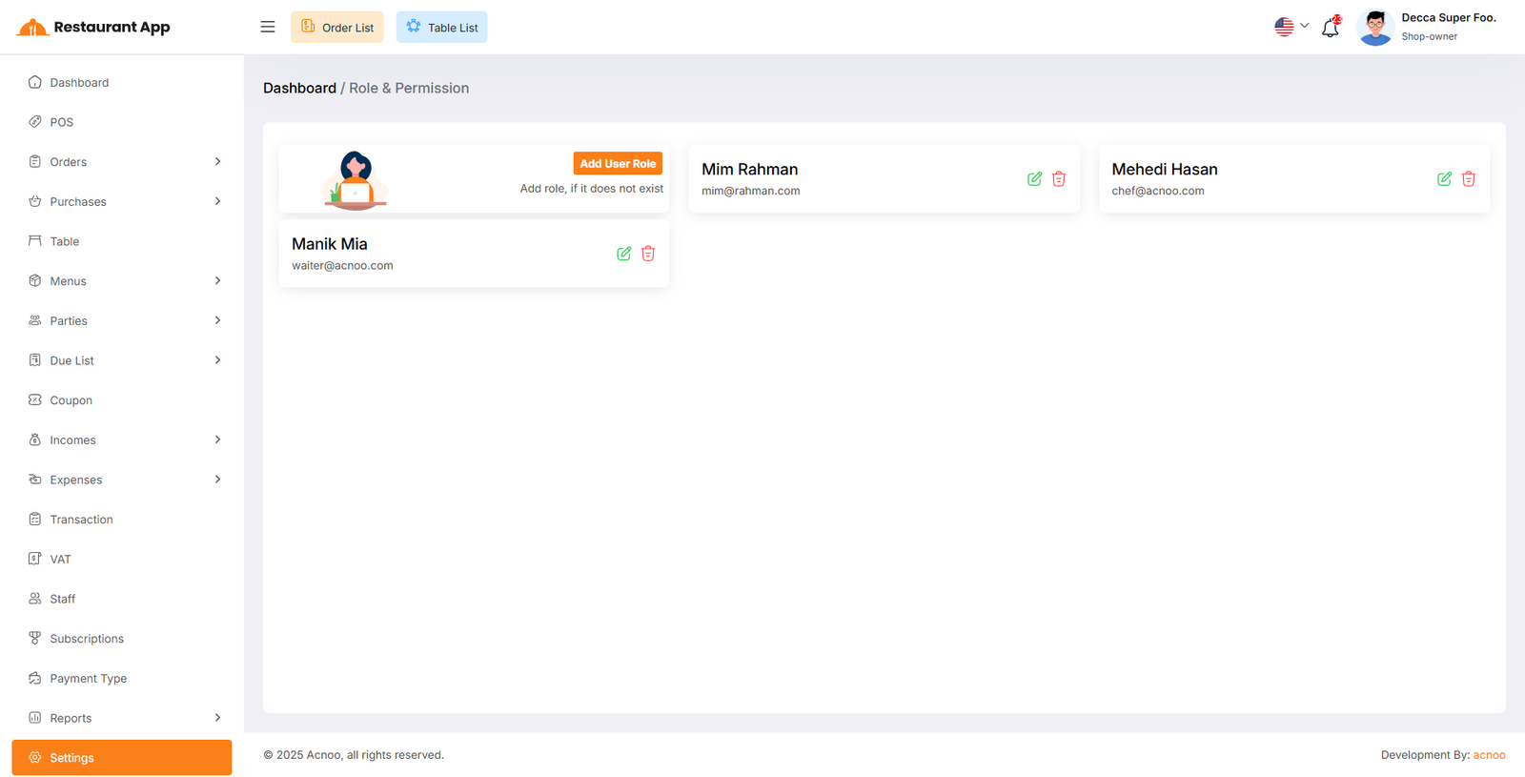Viewport: 1525px width, 777px height.
Task: Follow the acnoo developer link
Action: click(1489, 755)
